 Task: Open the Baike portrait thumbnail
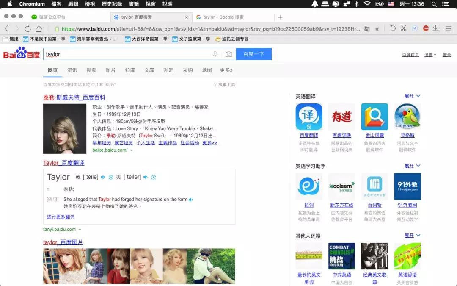click(x=65, y=129)
